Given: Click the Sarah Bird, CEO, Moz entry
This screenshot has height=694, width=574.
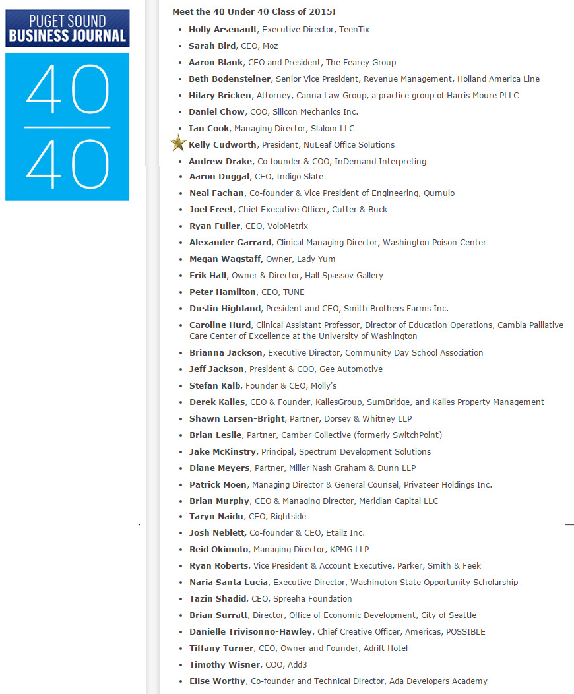Looking at the screenshot, I should 234,46.
